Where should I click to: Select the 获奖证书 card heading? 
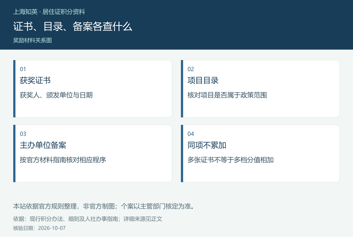[x=35, y=80]
